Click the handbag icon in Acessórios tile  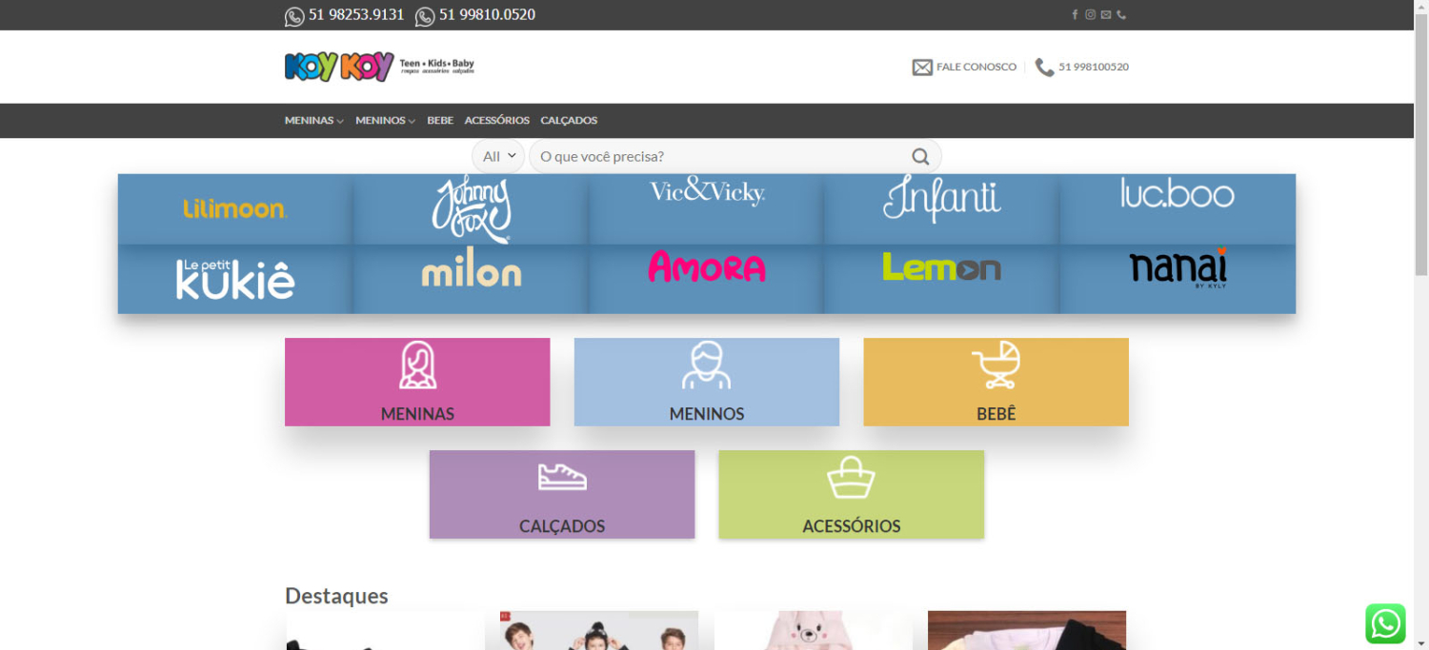click(x=851, y=478)
